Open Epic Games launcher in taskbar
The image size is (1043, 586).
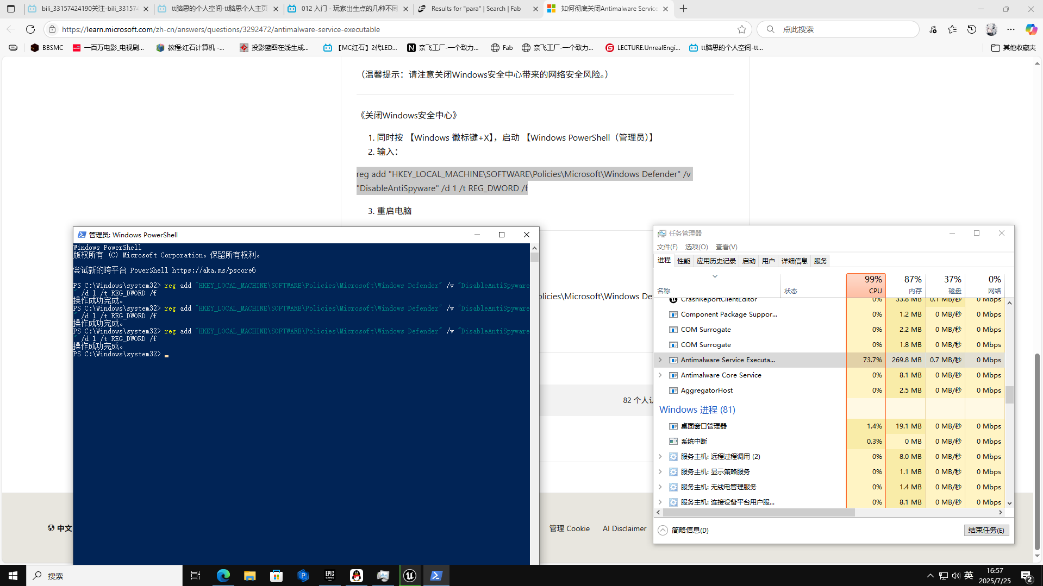pyautogui.click(x=330, y=576)
